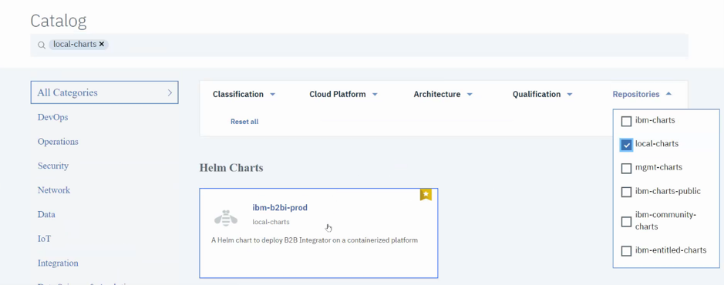Select the Security category
The height and width of the screenshot is (285, 724).
(x=53, y=166)
